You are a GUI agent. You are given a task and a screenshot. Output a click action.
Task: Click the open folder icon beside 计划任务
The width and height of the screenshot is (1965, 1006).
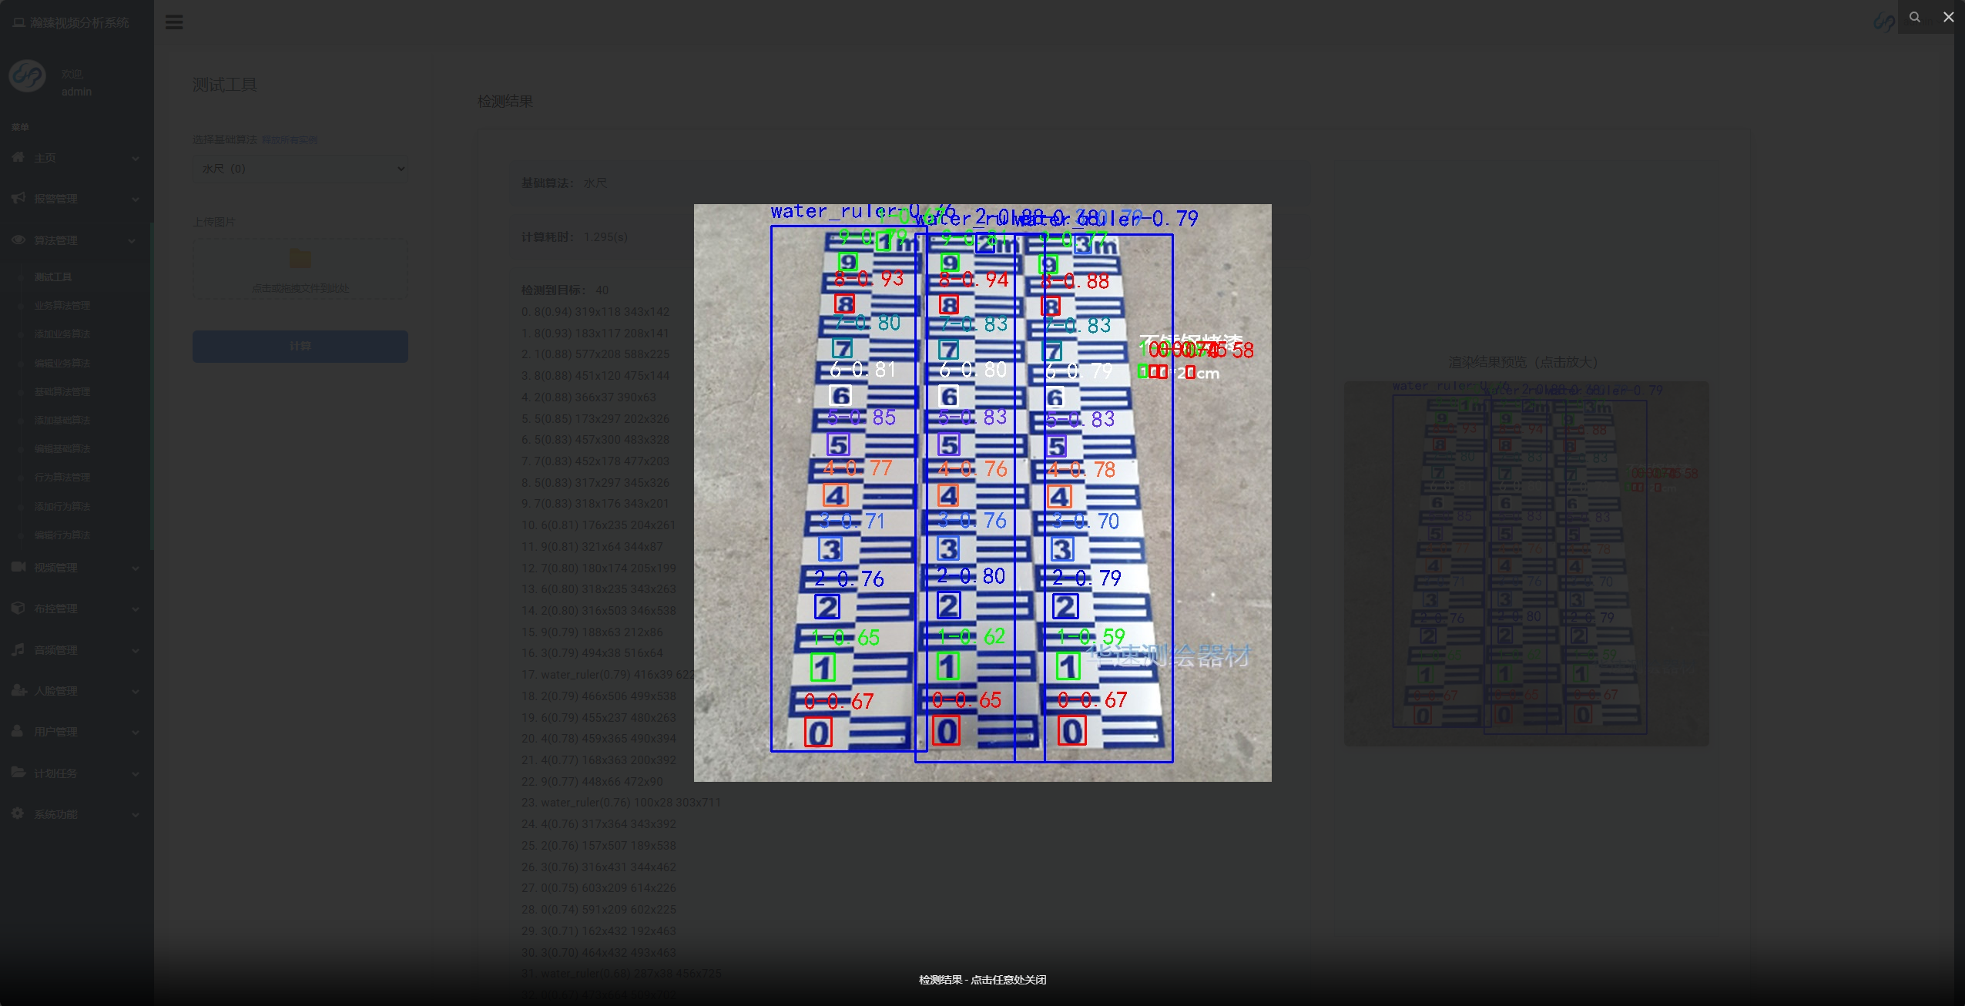[x=18, y=772]
